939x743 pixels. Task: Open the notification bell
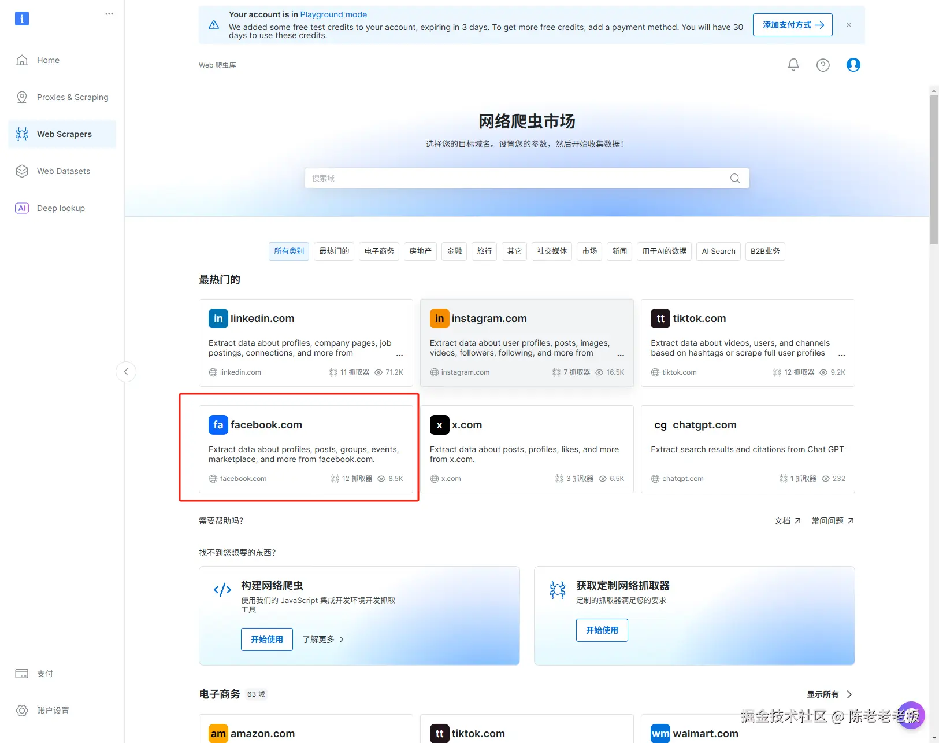(x=793, y=65)
